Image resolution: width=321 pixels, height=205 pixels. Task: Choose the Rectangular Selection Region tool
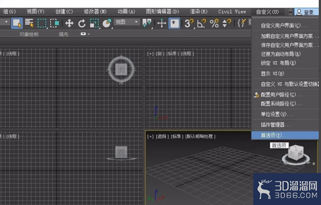tap(42, 23)
